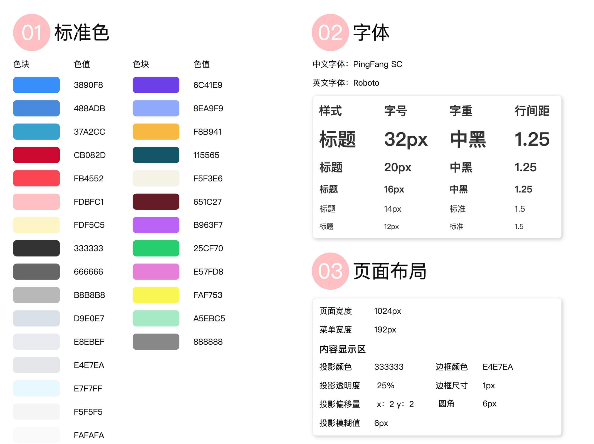The height and width of the screenshot is (444, 594).
Task: Select the Roboto font name
Action: click(x=366, y=83)
